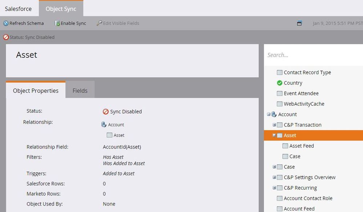Select WebActivityCache in tree

click(x=304, y=104)
